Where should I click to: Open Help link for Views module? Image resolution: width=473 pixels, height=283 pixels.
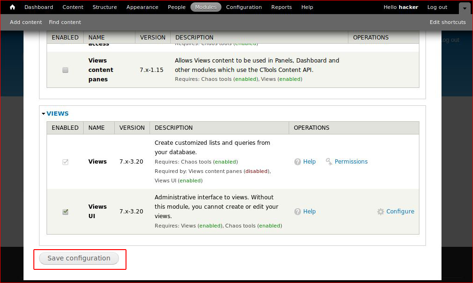tap(309, 162)
